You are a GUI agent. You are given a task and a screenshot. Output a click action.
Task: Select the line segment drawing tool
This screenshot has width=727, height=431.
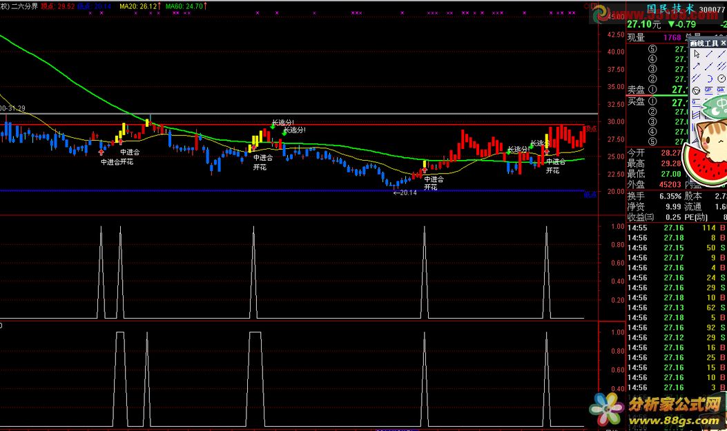(709, 54)
